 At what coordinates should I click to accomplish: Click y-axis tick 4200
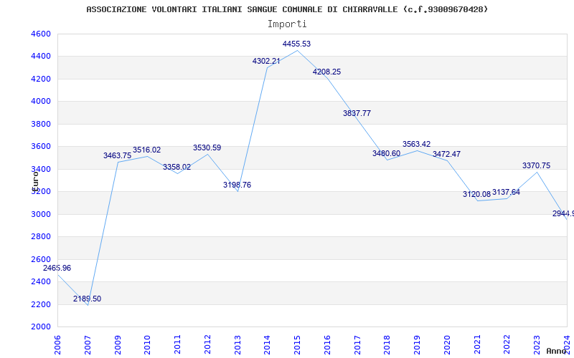click(41, 79)
